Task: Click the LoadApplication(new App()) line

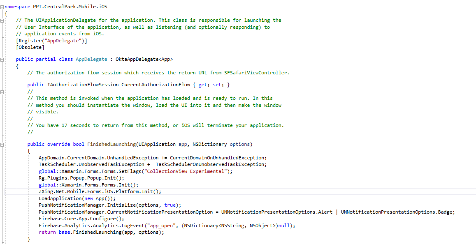Action: click(77, 198)
